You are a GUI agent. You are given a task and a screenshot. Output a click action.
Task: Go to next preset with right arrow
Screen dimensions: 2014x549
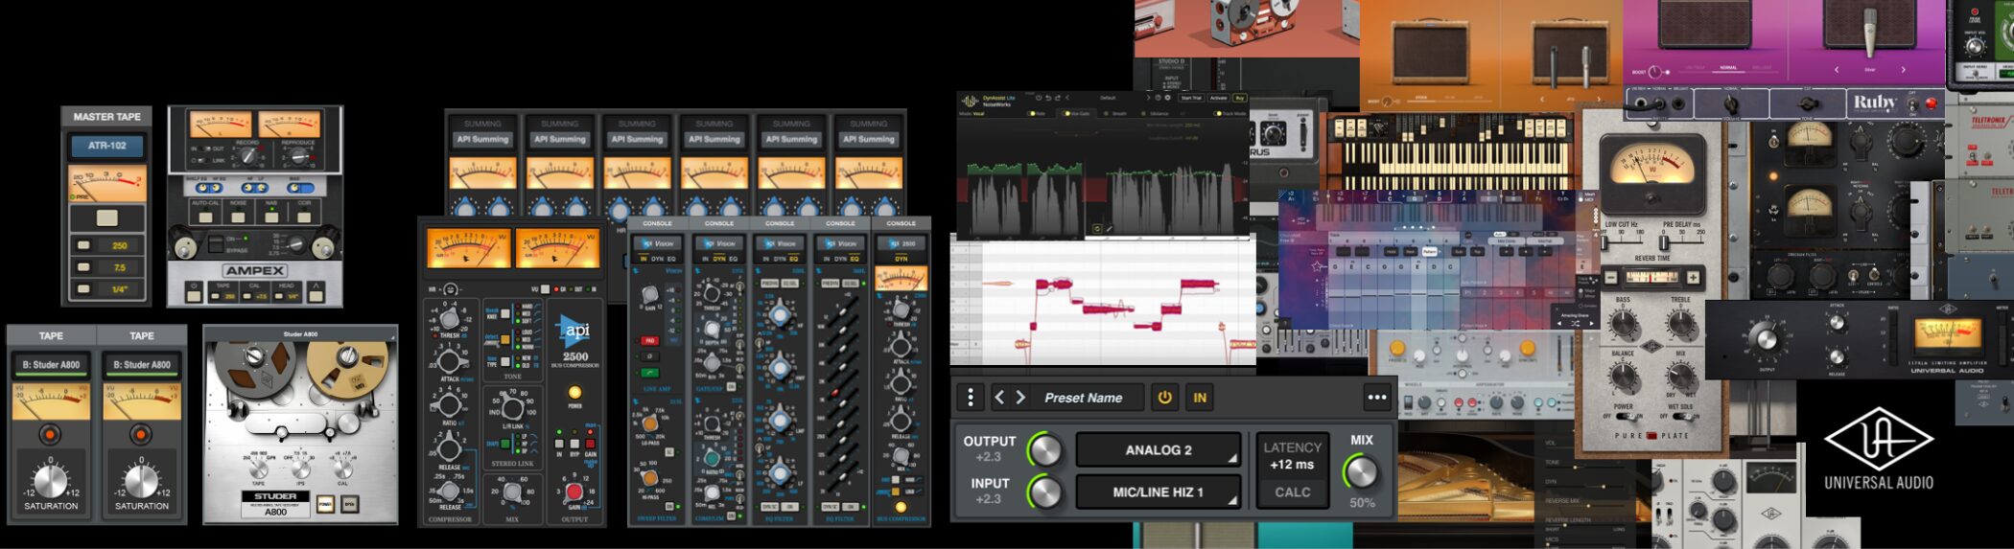(x=1020, y=398)
